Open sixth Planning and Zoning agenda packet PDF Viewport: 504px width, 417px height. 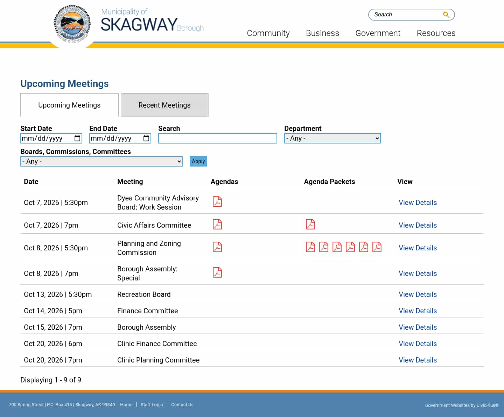(377, 247)
